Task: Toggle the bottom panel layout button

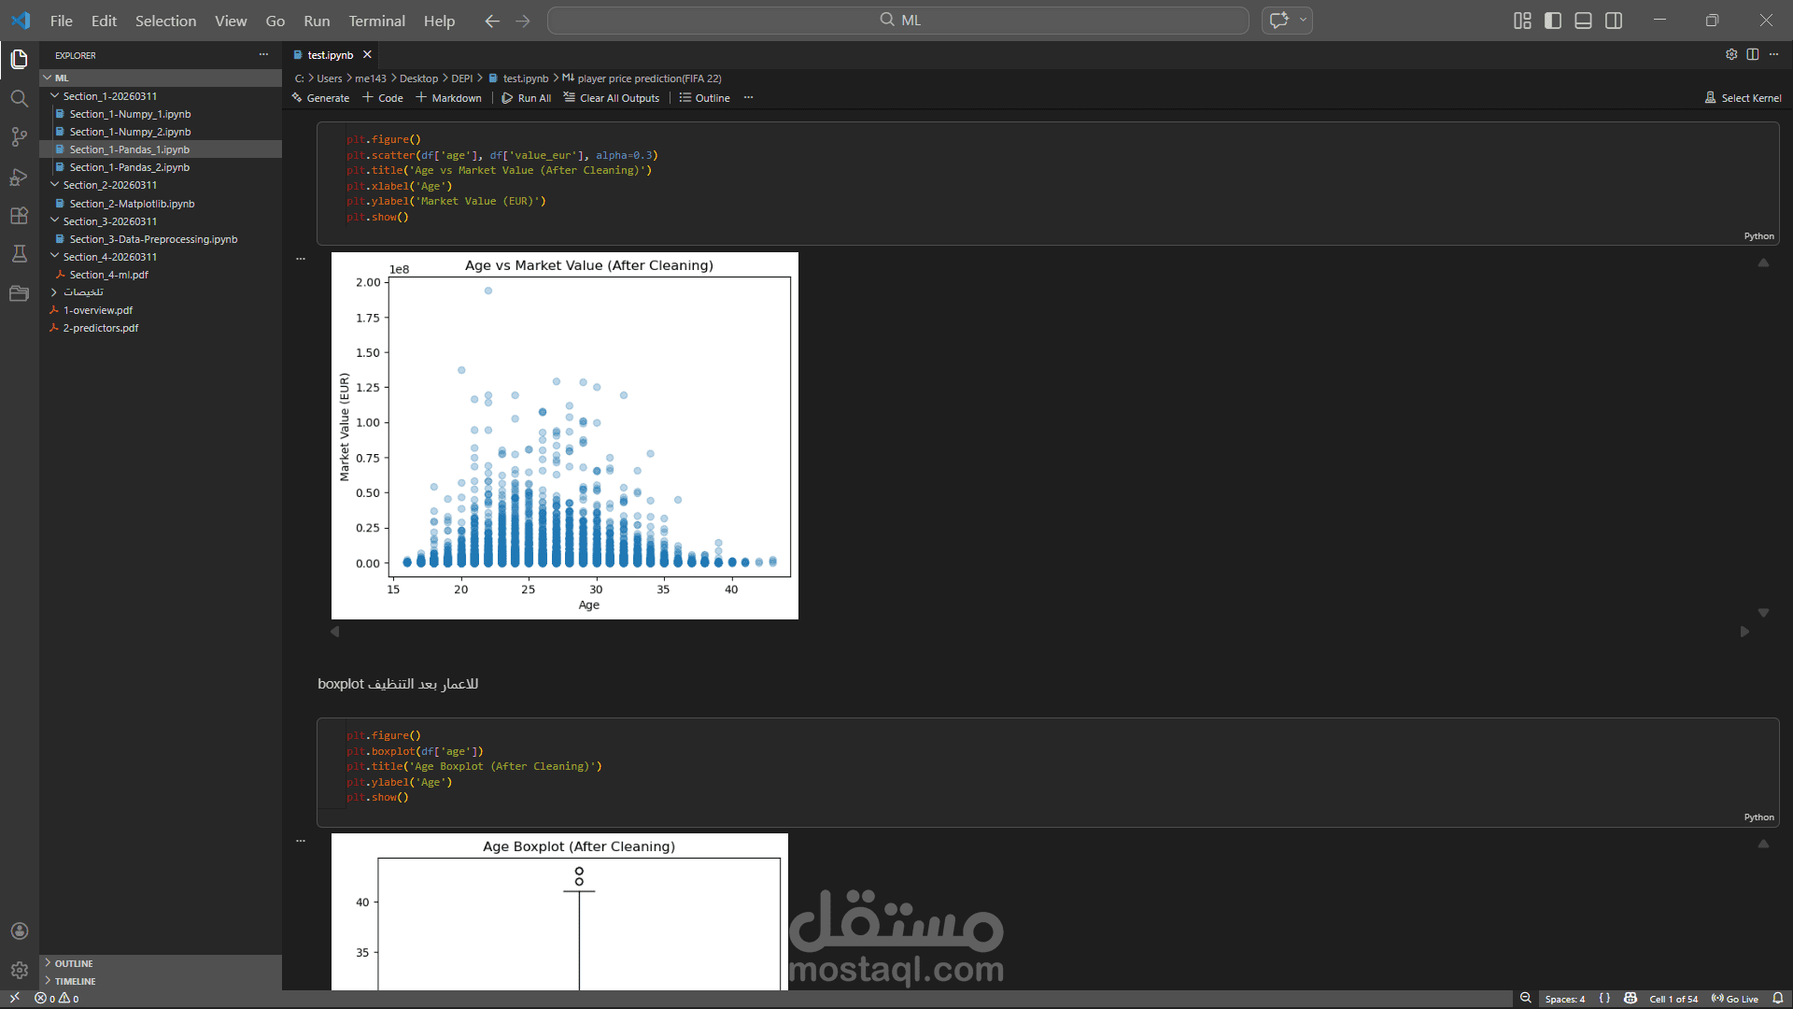Action: pos(1583,21)
